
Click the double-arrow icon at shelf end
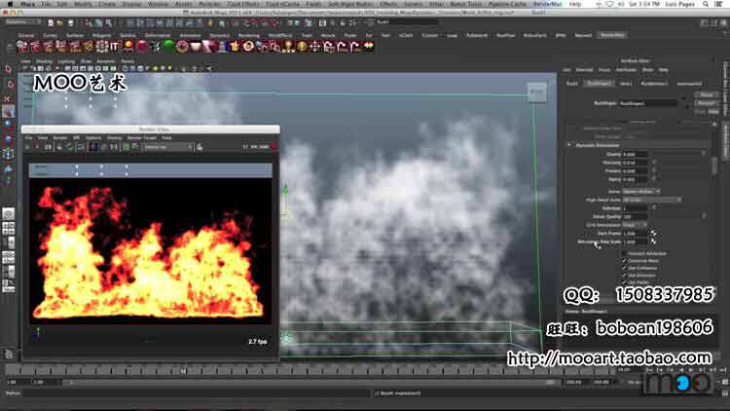click(368, 46)
